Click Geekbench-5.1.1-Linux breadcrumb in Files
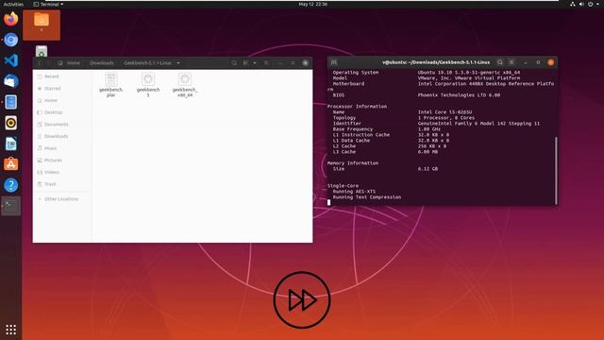The image size is (604, 340). tap(147, 63)
